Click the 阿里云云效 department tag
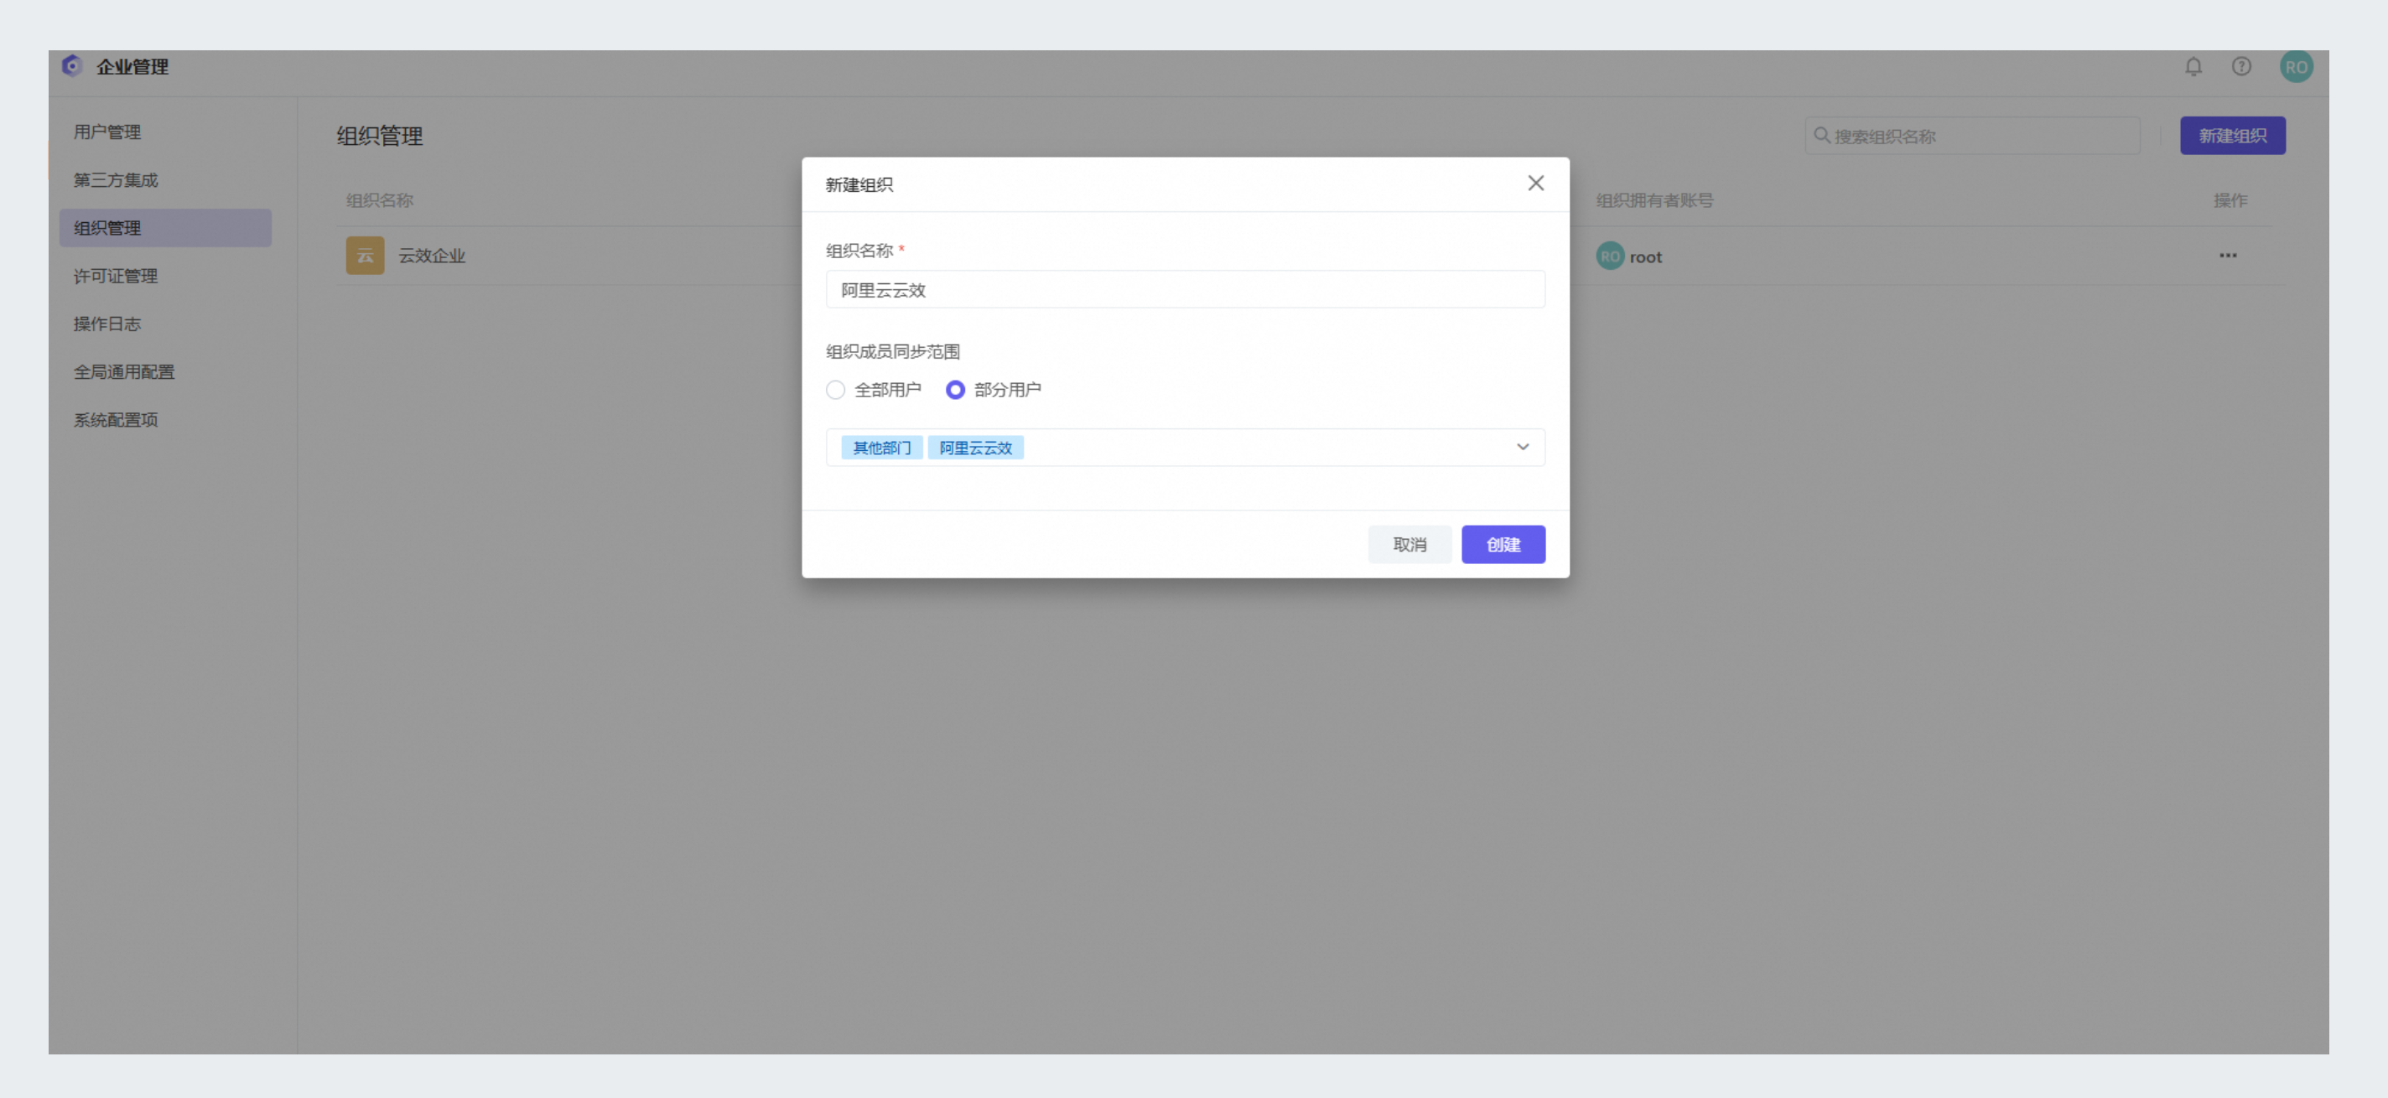The image size is (2388, 1098). 975,448
